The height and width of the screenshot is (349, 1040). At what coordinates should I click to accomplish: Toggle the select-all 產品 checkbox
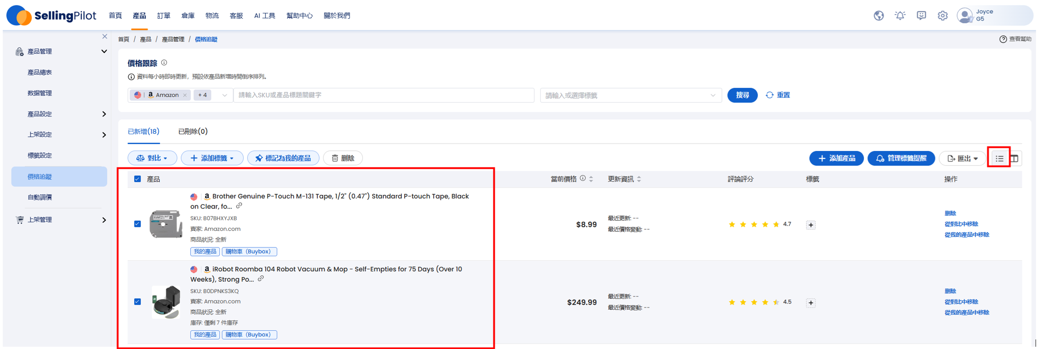137,179
